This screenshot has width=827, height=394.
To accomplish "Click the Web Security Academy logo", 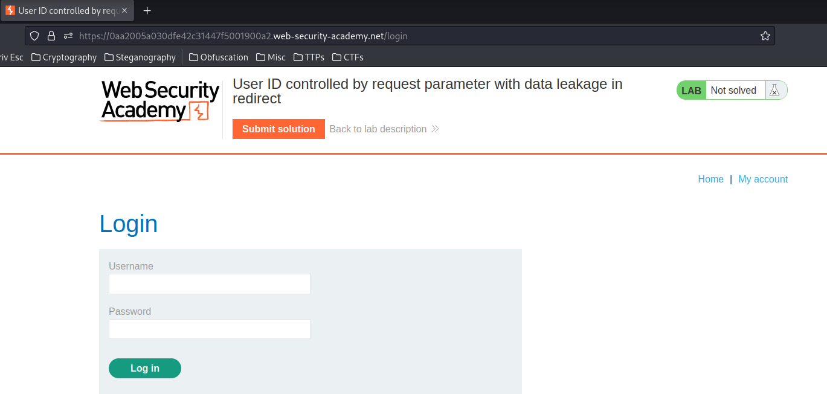I will [160, 101].
